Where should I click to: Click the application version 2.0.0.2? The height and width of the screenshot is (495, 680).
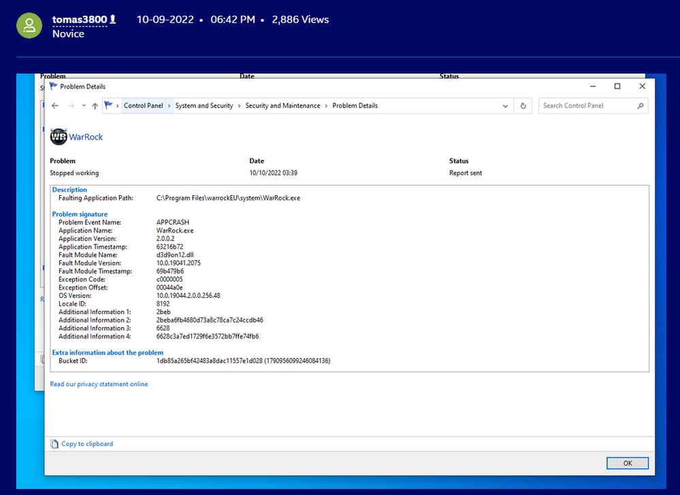point(165,239)
